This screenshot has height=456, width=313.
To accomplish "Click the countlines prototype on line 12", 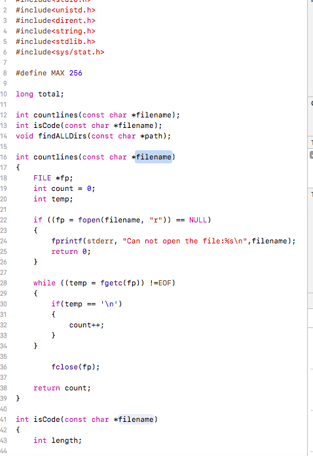I will coord(98,115).
